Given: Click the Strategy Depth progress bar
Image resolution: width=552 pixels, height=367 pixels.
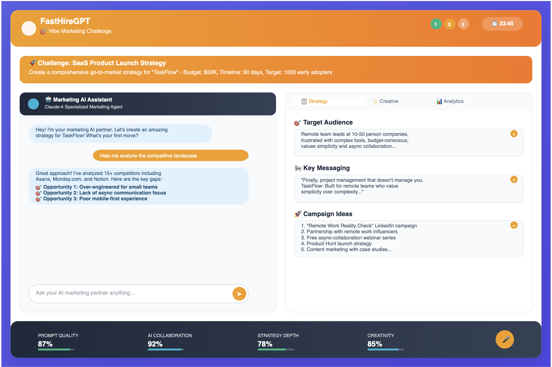Looking at the screenshot, I should point(276,350).
